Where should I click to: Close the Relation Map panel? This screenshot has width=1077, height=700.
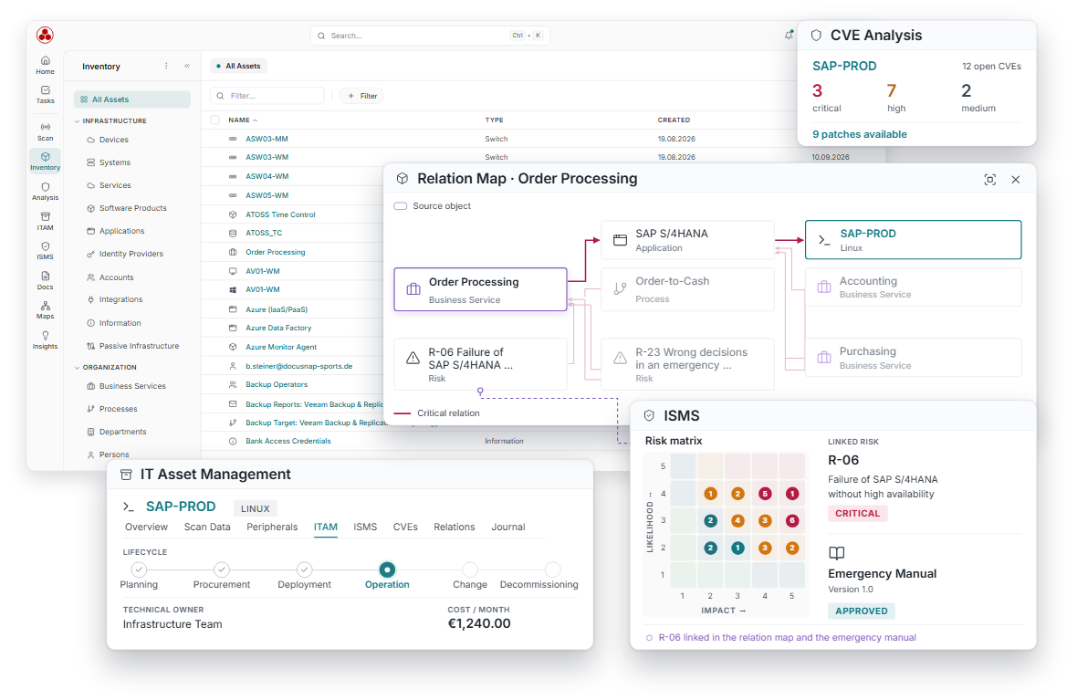[1016, 179]
